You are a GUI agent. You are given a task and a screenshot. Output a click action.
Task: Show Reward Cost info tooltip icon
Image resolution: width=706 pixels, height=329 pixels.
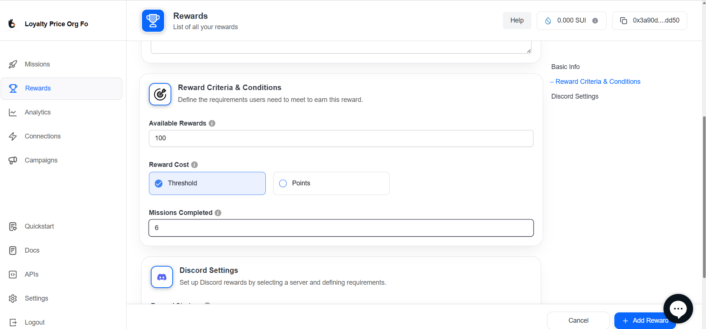[194, 165]
